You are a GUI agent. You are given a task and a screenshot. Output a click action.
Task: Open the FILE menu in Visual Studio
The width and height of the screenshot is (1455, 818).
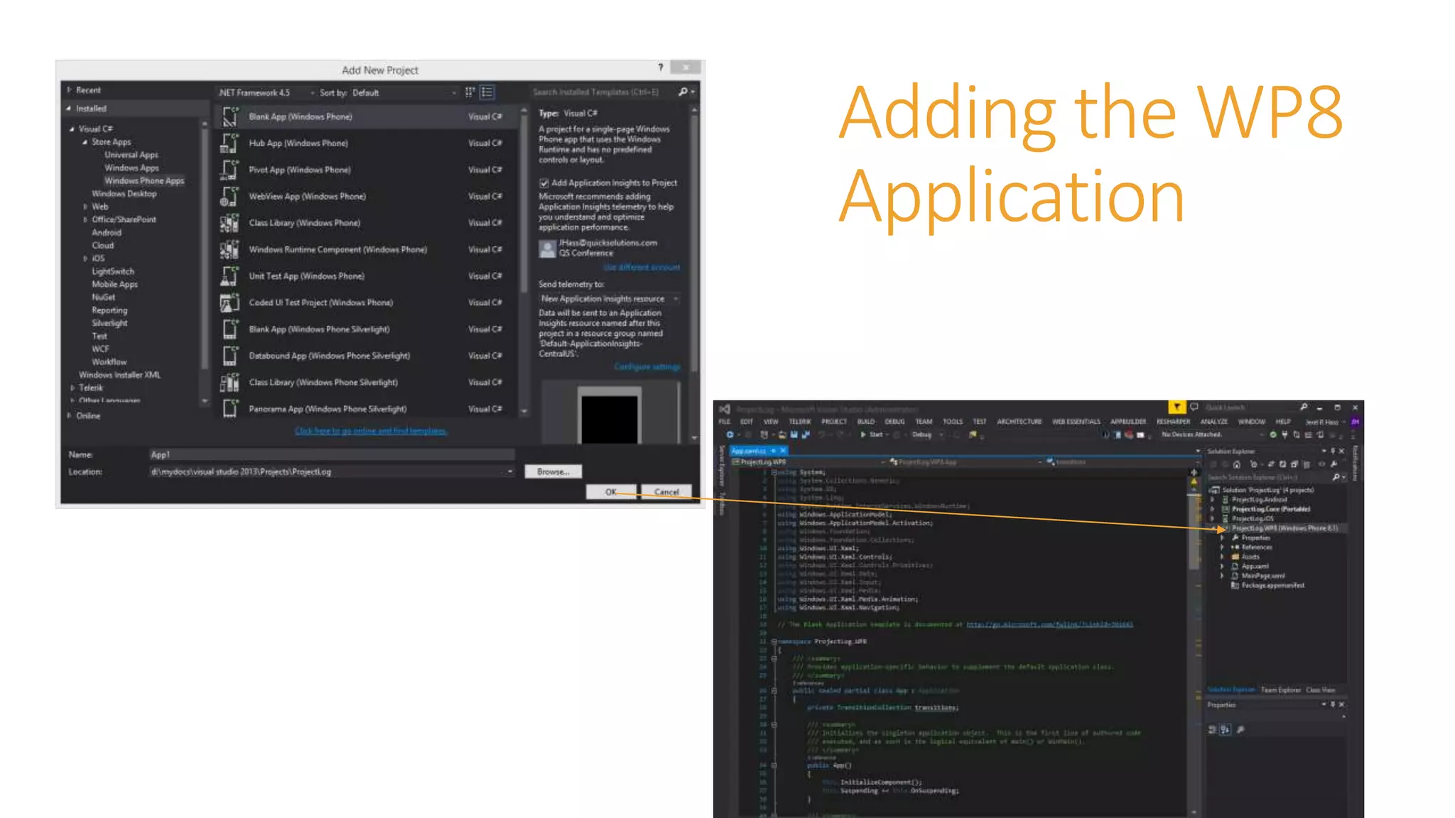(725, 422)
